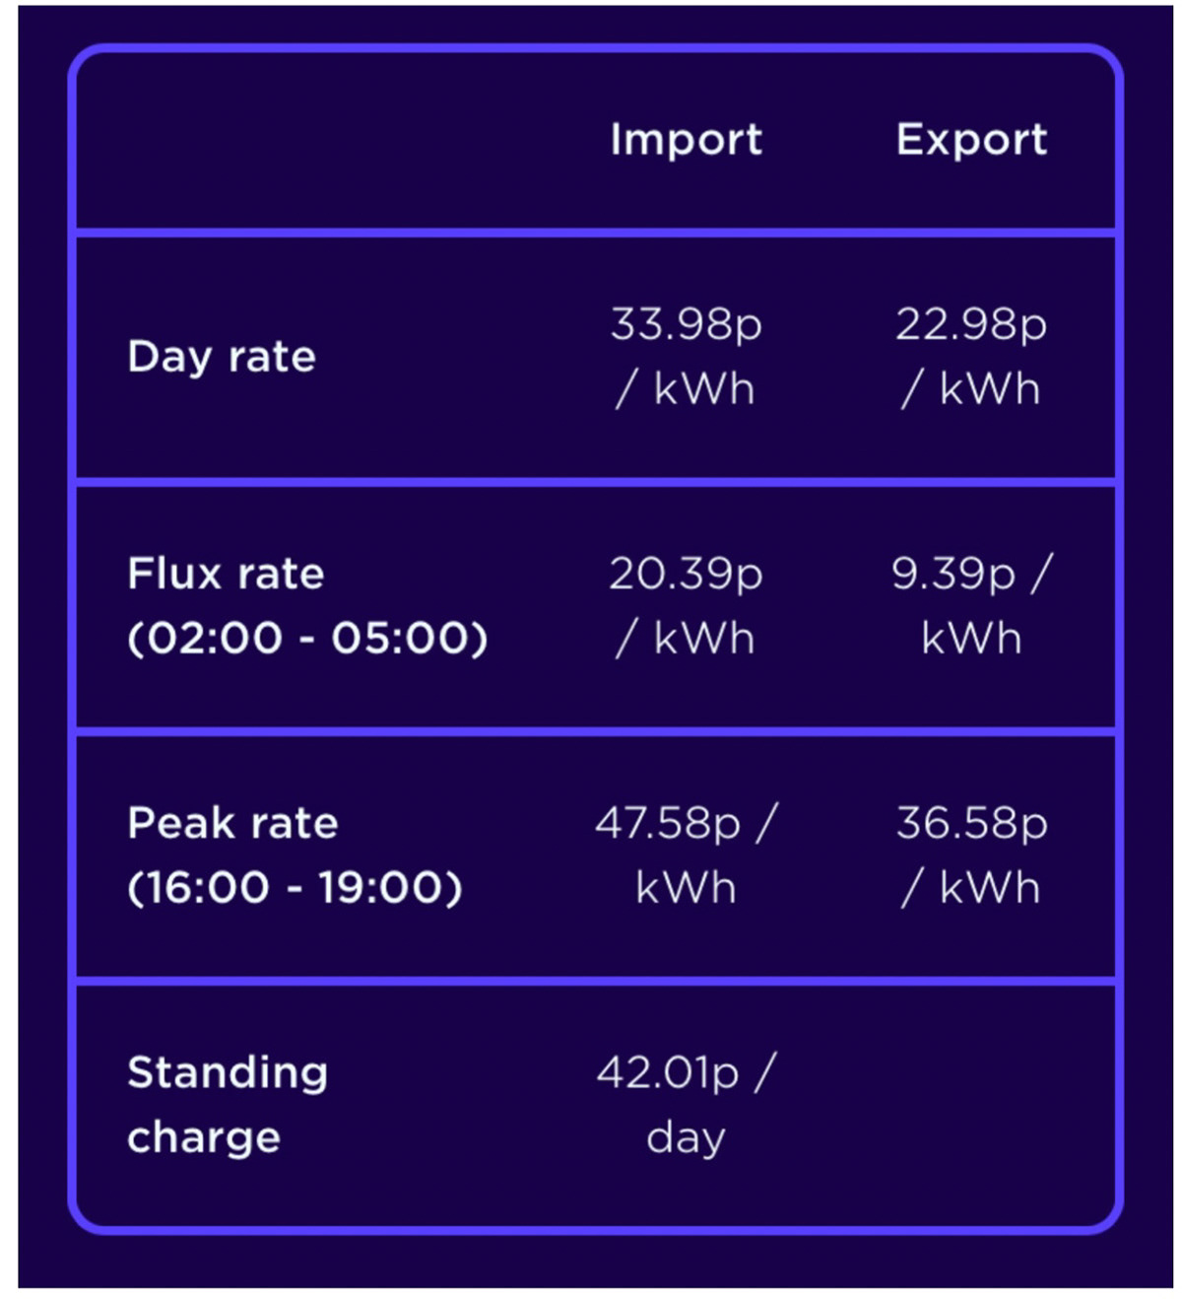The height and width of the screenshot is (1299, 1182).
Task: Click the Day rate import value 33.98p
Action: click(x=686, y=324)
